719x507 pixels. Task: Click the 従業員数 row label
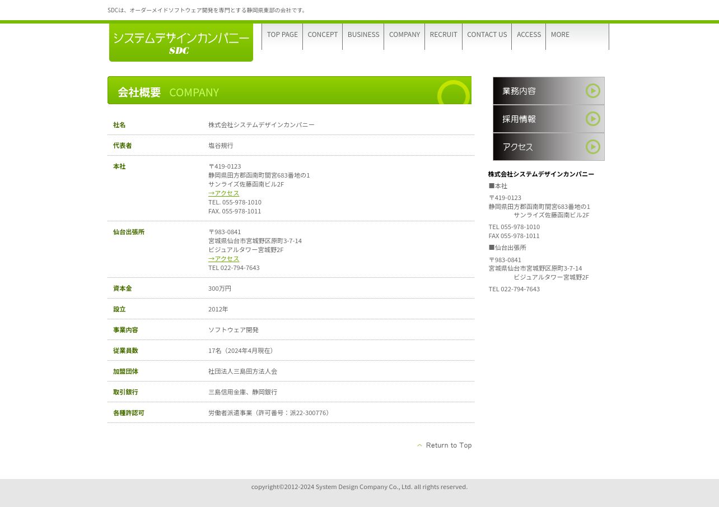tap(125, 351)
